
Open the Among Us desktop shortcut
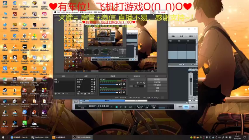click(x=44, y=80)
